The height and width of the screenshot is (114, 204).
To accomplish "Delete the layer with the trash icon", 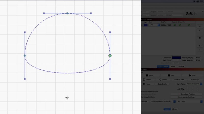I will pyautogui.click(x=200, y=38).
